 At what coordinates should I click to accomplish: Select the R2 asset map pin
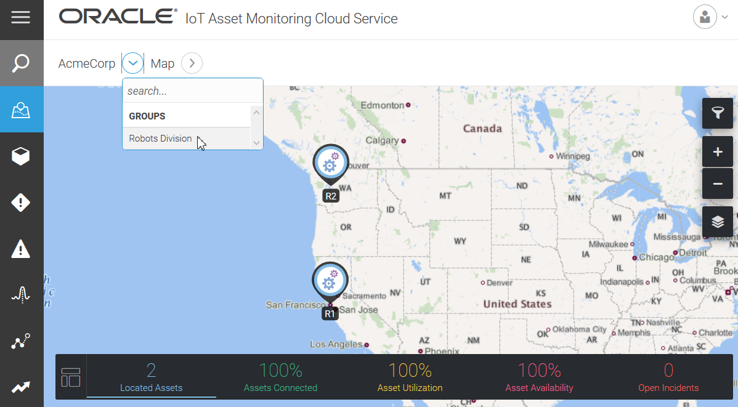pyautogui.click(x=331, y=164)
